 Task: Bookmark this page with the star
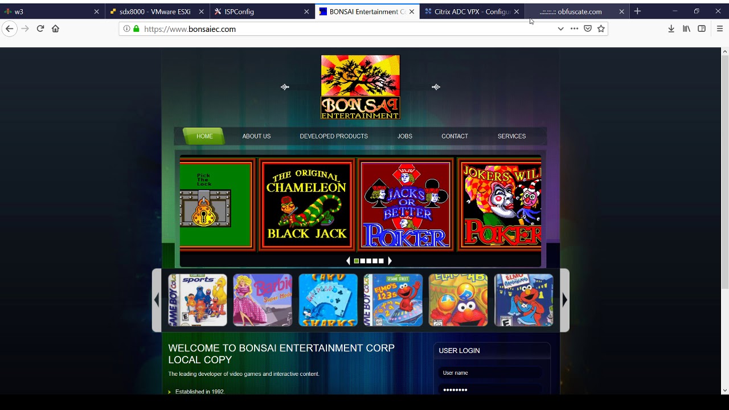pyautogui.click(x=601, y=28)
